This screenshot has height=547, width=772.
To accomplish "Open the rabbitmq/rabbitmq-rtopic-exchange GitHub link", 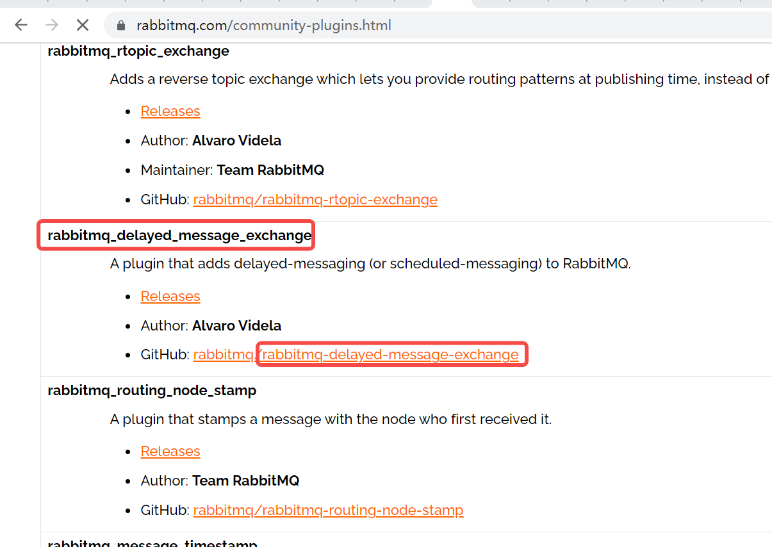I will tap(315, 199).
